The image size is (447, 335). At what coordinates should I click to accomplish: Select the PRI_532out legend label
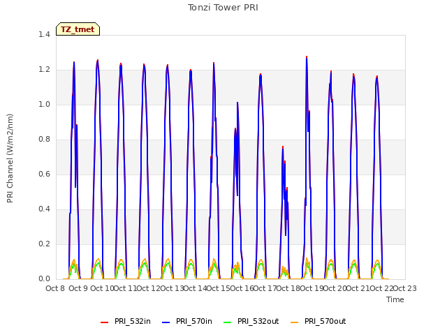tap(258, 321)
